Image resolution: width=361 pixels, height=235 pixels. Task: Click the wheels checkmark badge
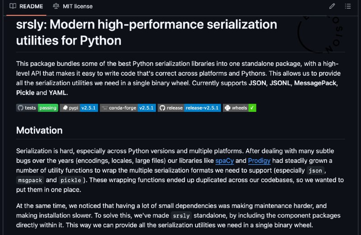(240, 108)
